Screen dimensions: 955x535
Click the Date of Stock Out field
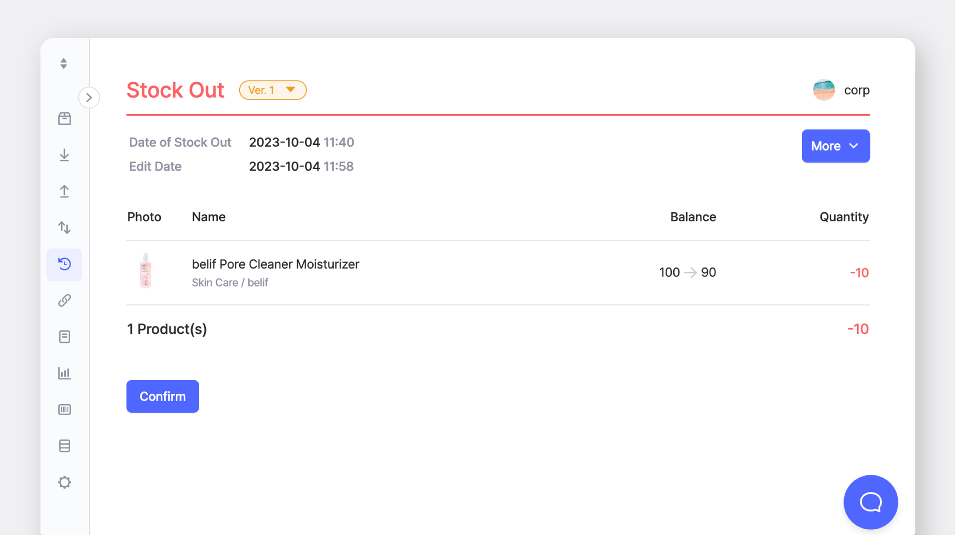coord(301,142)
